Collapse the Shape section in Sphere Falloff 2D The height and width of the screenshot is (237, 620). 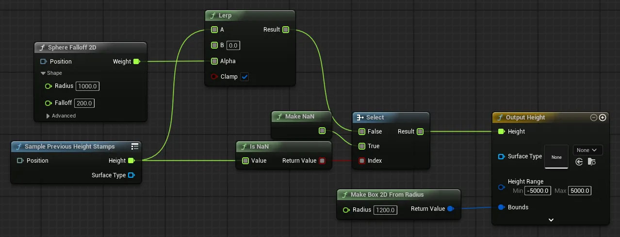point(43,73)
